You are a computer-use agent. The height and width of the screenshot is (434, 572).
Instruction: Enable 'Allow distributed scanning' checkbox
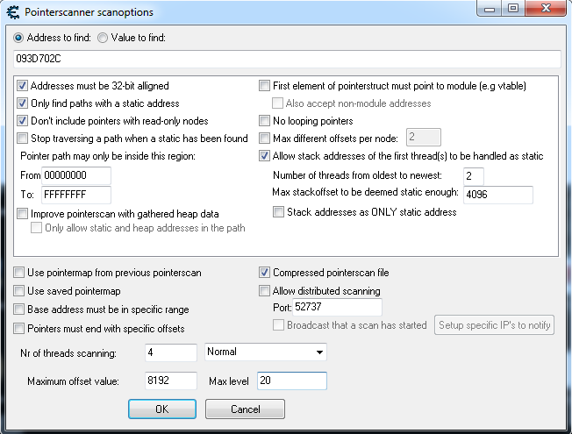265,290
